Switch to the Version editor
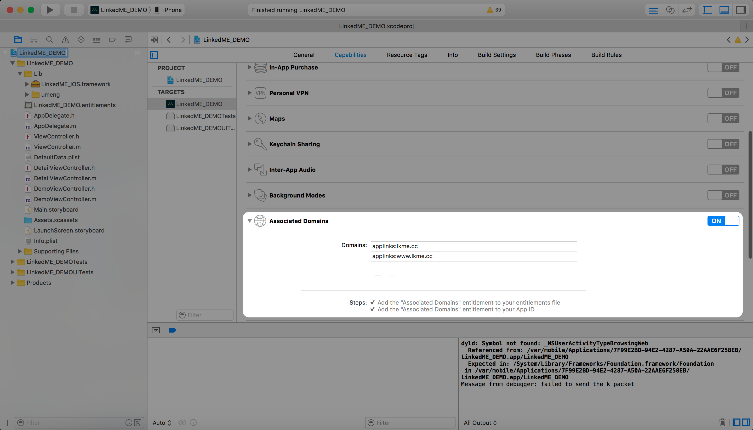This screenshot has width=753, height=430. coord(687,10)
